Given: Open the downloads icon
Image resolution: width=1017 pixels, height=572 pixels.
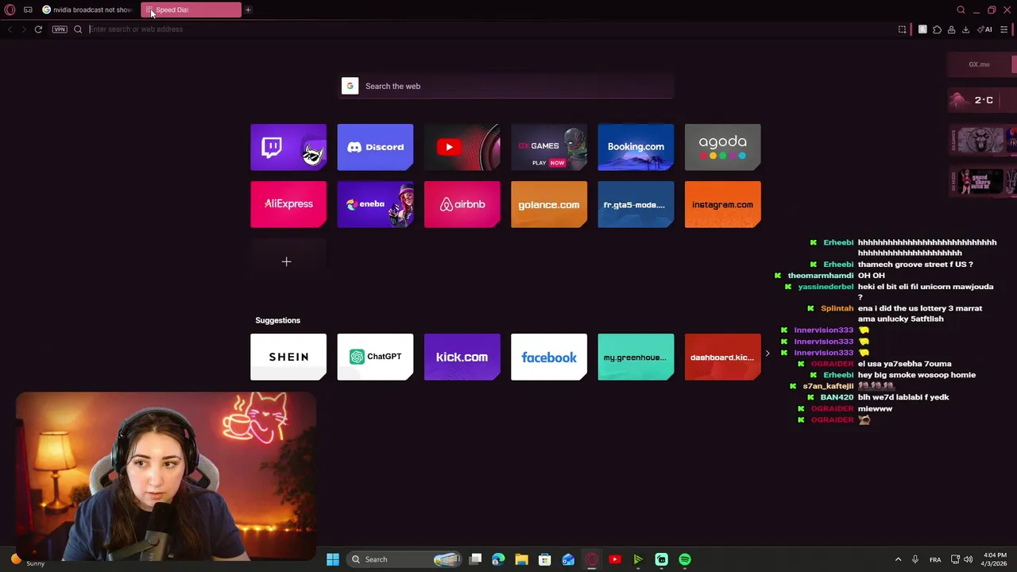Looking at the screenshot, I should point(965,29).
